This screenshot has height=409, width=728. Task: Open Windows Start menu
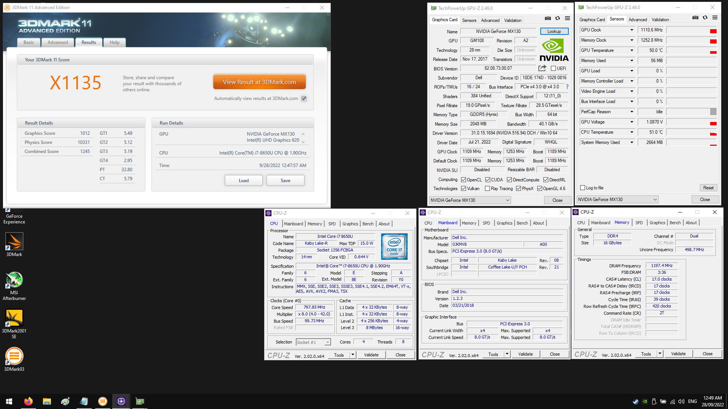[x=9, y=401]
